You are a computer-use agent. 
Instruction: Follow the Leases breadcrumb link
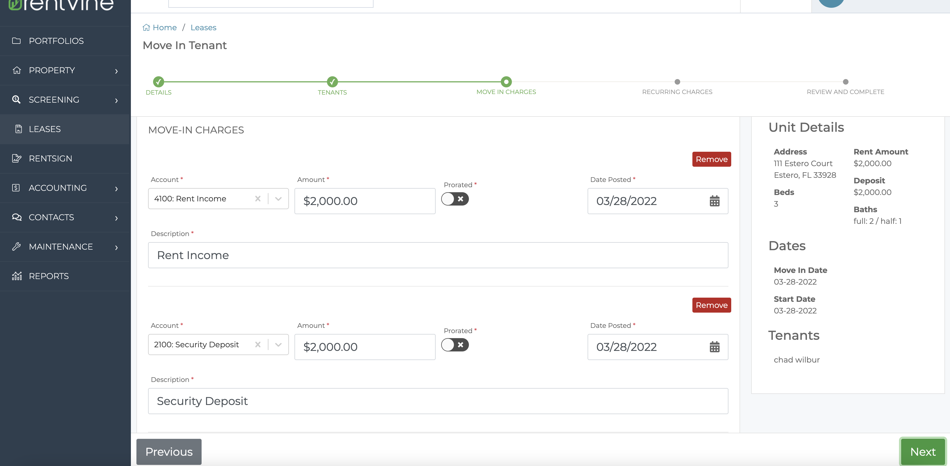point(203,27)
